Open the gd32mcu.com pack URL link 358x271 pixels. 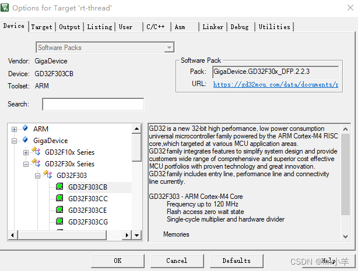tap(276, 84)
